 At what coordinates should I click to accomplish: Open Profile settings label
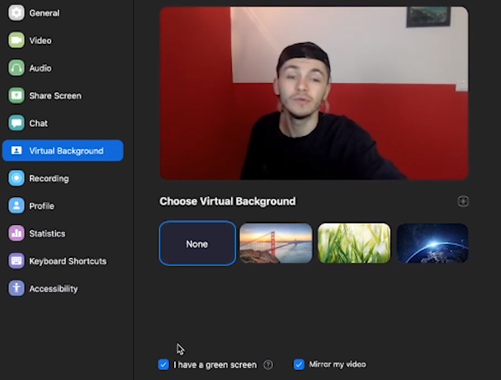(41, 206)
